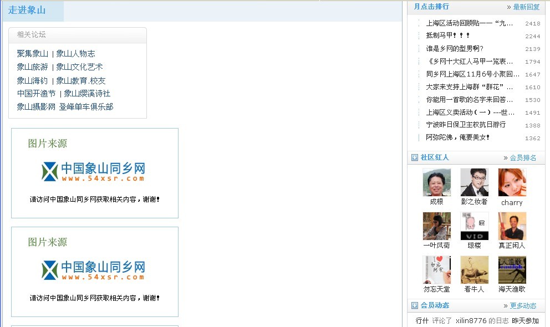
Task: Click first 中国象山同乡网 logo image
Action: click(94, 171)
